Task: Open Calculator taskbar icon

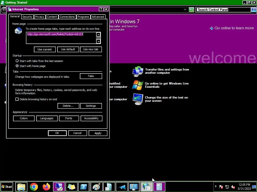Action: pyautogui.click(x=159, y=186)
